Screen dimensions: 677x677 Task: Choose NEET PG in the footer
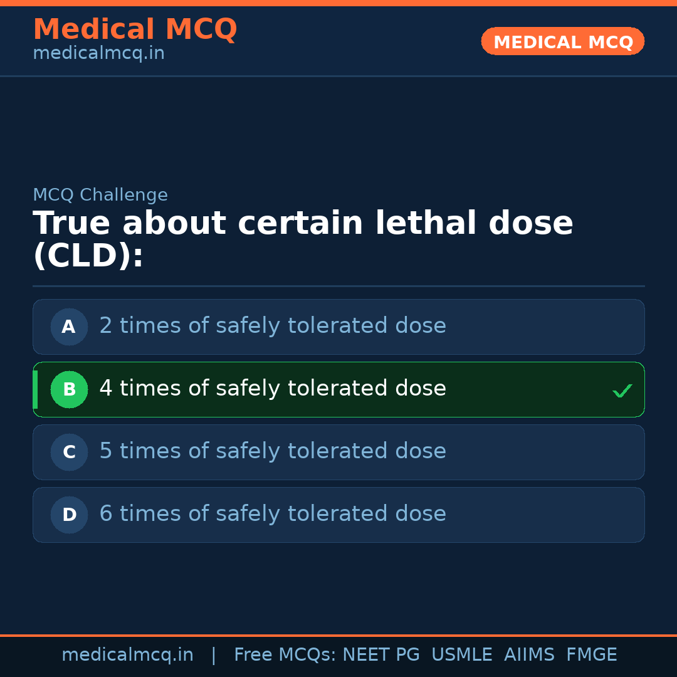[x=381, y=655]
